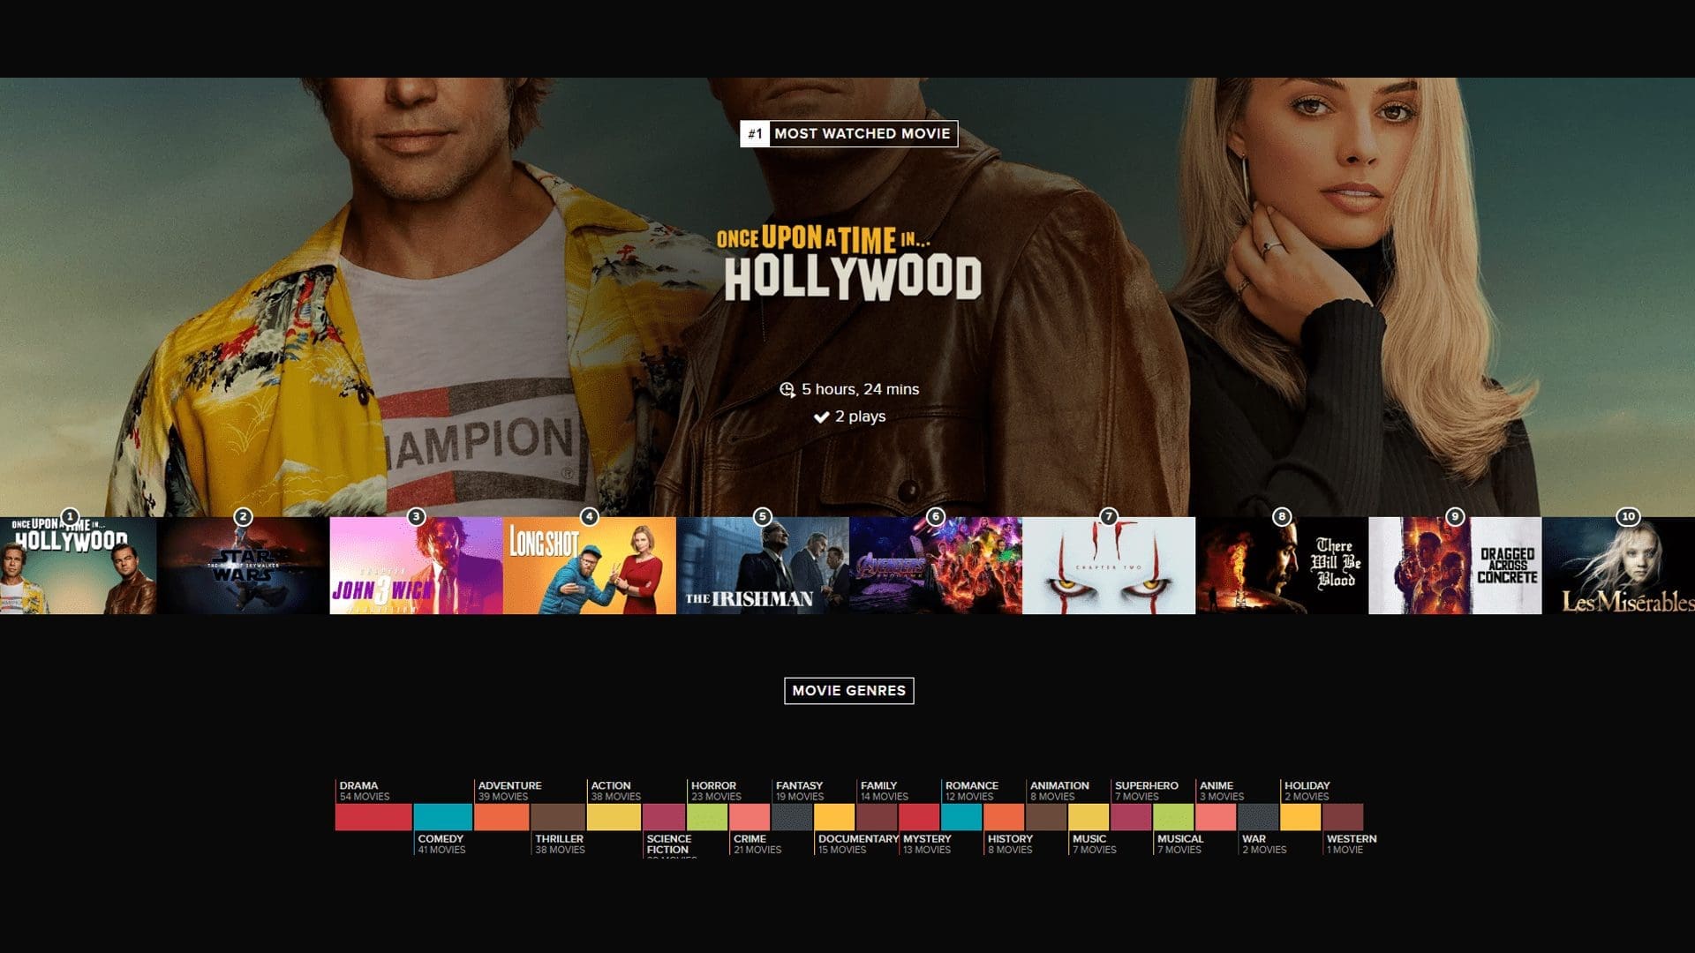Click the rank 5 badge above The Irishman
Screen dimensions: 1695x953
coord(762,517)
